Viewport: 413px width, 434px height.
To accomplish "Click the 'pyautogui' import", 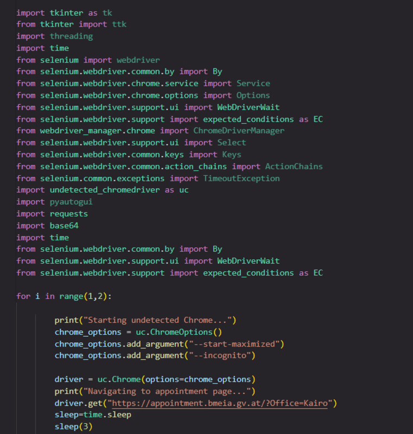I will 71,202.
